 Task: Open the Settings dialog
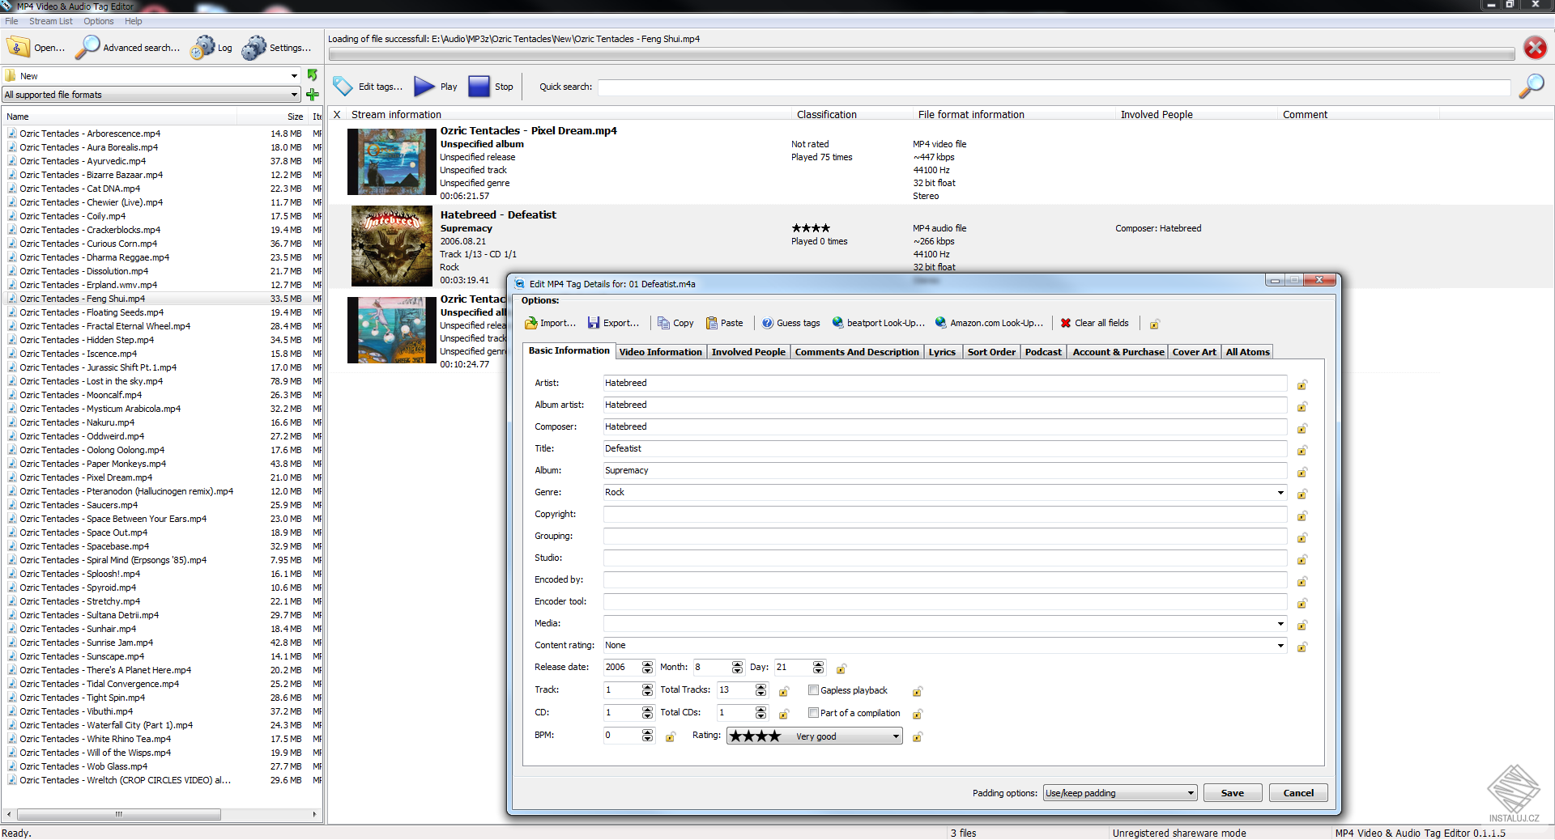click(x=276, y=47)
